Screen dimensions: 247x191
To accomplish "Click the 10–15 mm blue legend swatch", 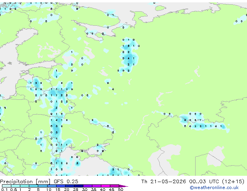I will tap(52, 186).
